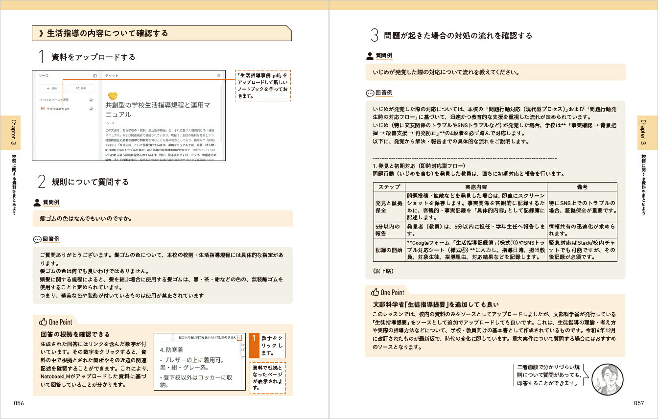Click the person icon beside 質問例 on page 057
The width and height of the screenshot is (658, 419).
point(370,56)
